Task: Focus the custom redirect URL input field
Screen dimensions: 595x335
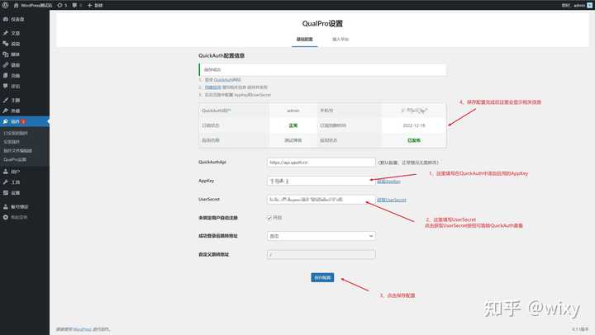Action: (x=321, y=255)
